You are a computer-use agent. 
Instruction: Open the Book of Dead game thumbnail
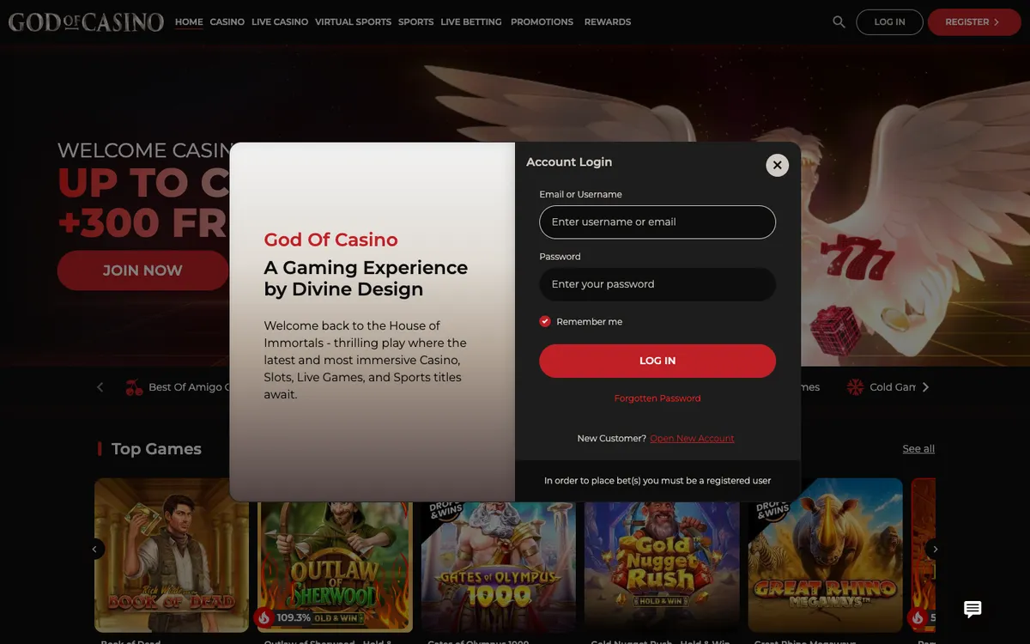[x=172, y=556]
